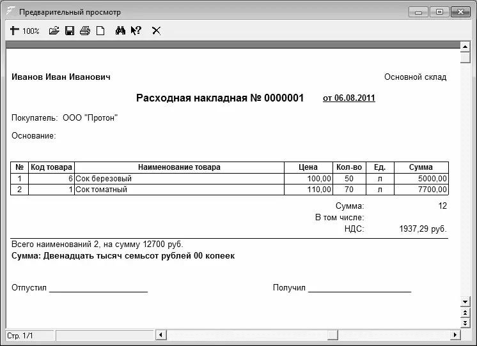Image resolution: width=477 pixels, height=346 pixels.
Task: Click the application icon in title bar
Action: [11, 12]
